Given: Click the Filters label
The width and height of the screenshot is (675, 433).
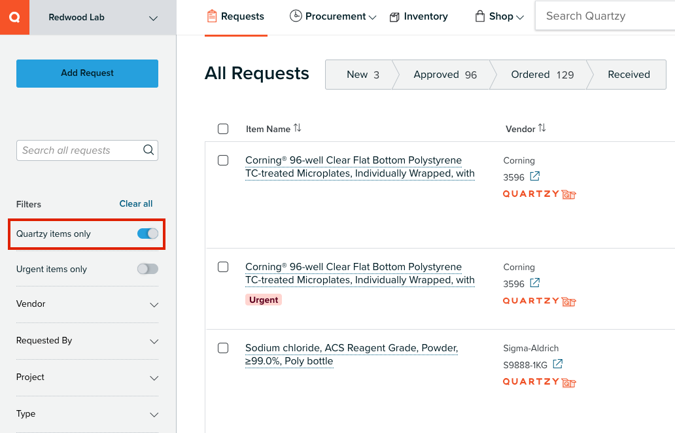Looking at the screenshot, I should pos(29,205).
